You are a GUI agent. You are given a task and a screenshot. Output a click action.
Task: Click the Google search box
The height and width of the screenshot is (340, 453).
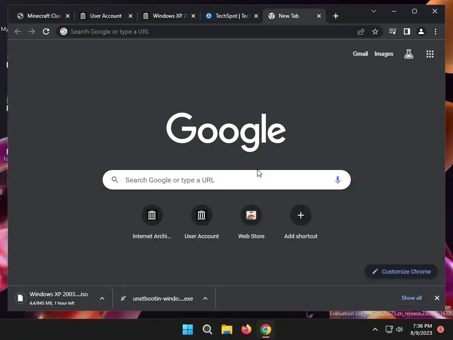[x=226, y=180]
